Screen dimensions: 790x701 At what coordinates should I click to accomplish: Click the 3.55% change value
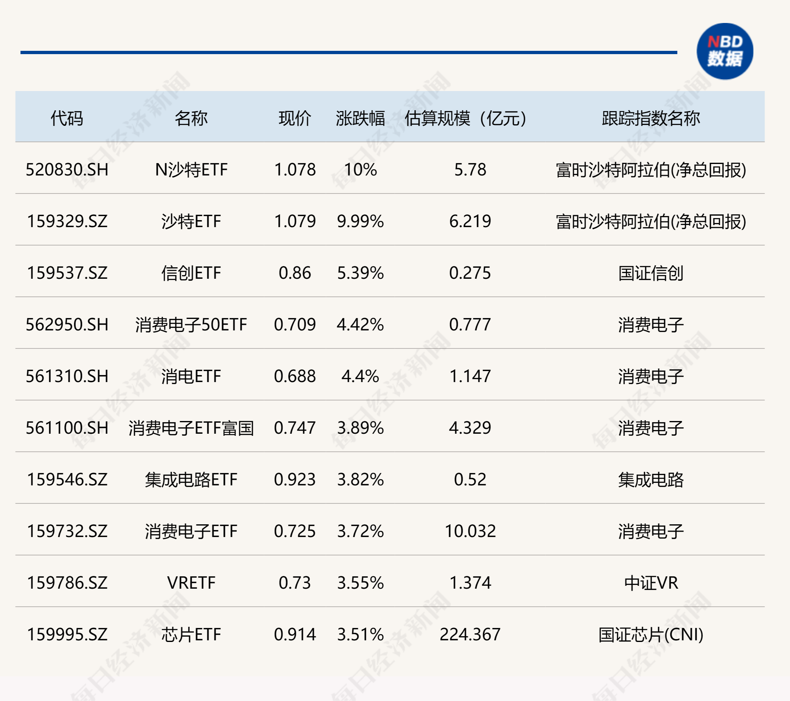tap(360, 583)
